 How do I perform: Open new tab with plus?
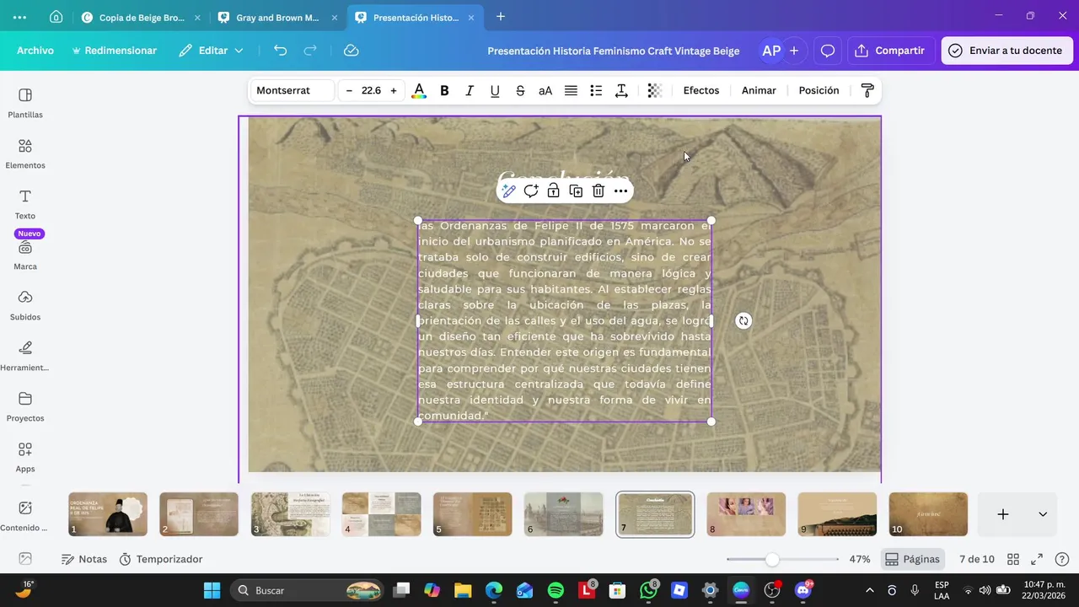click(x=501, y=17)
